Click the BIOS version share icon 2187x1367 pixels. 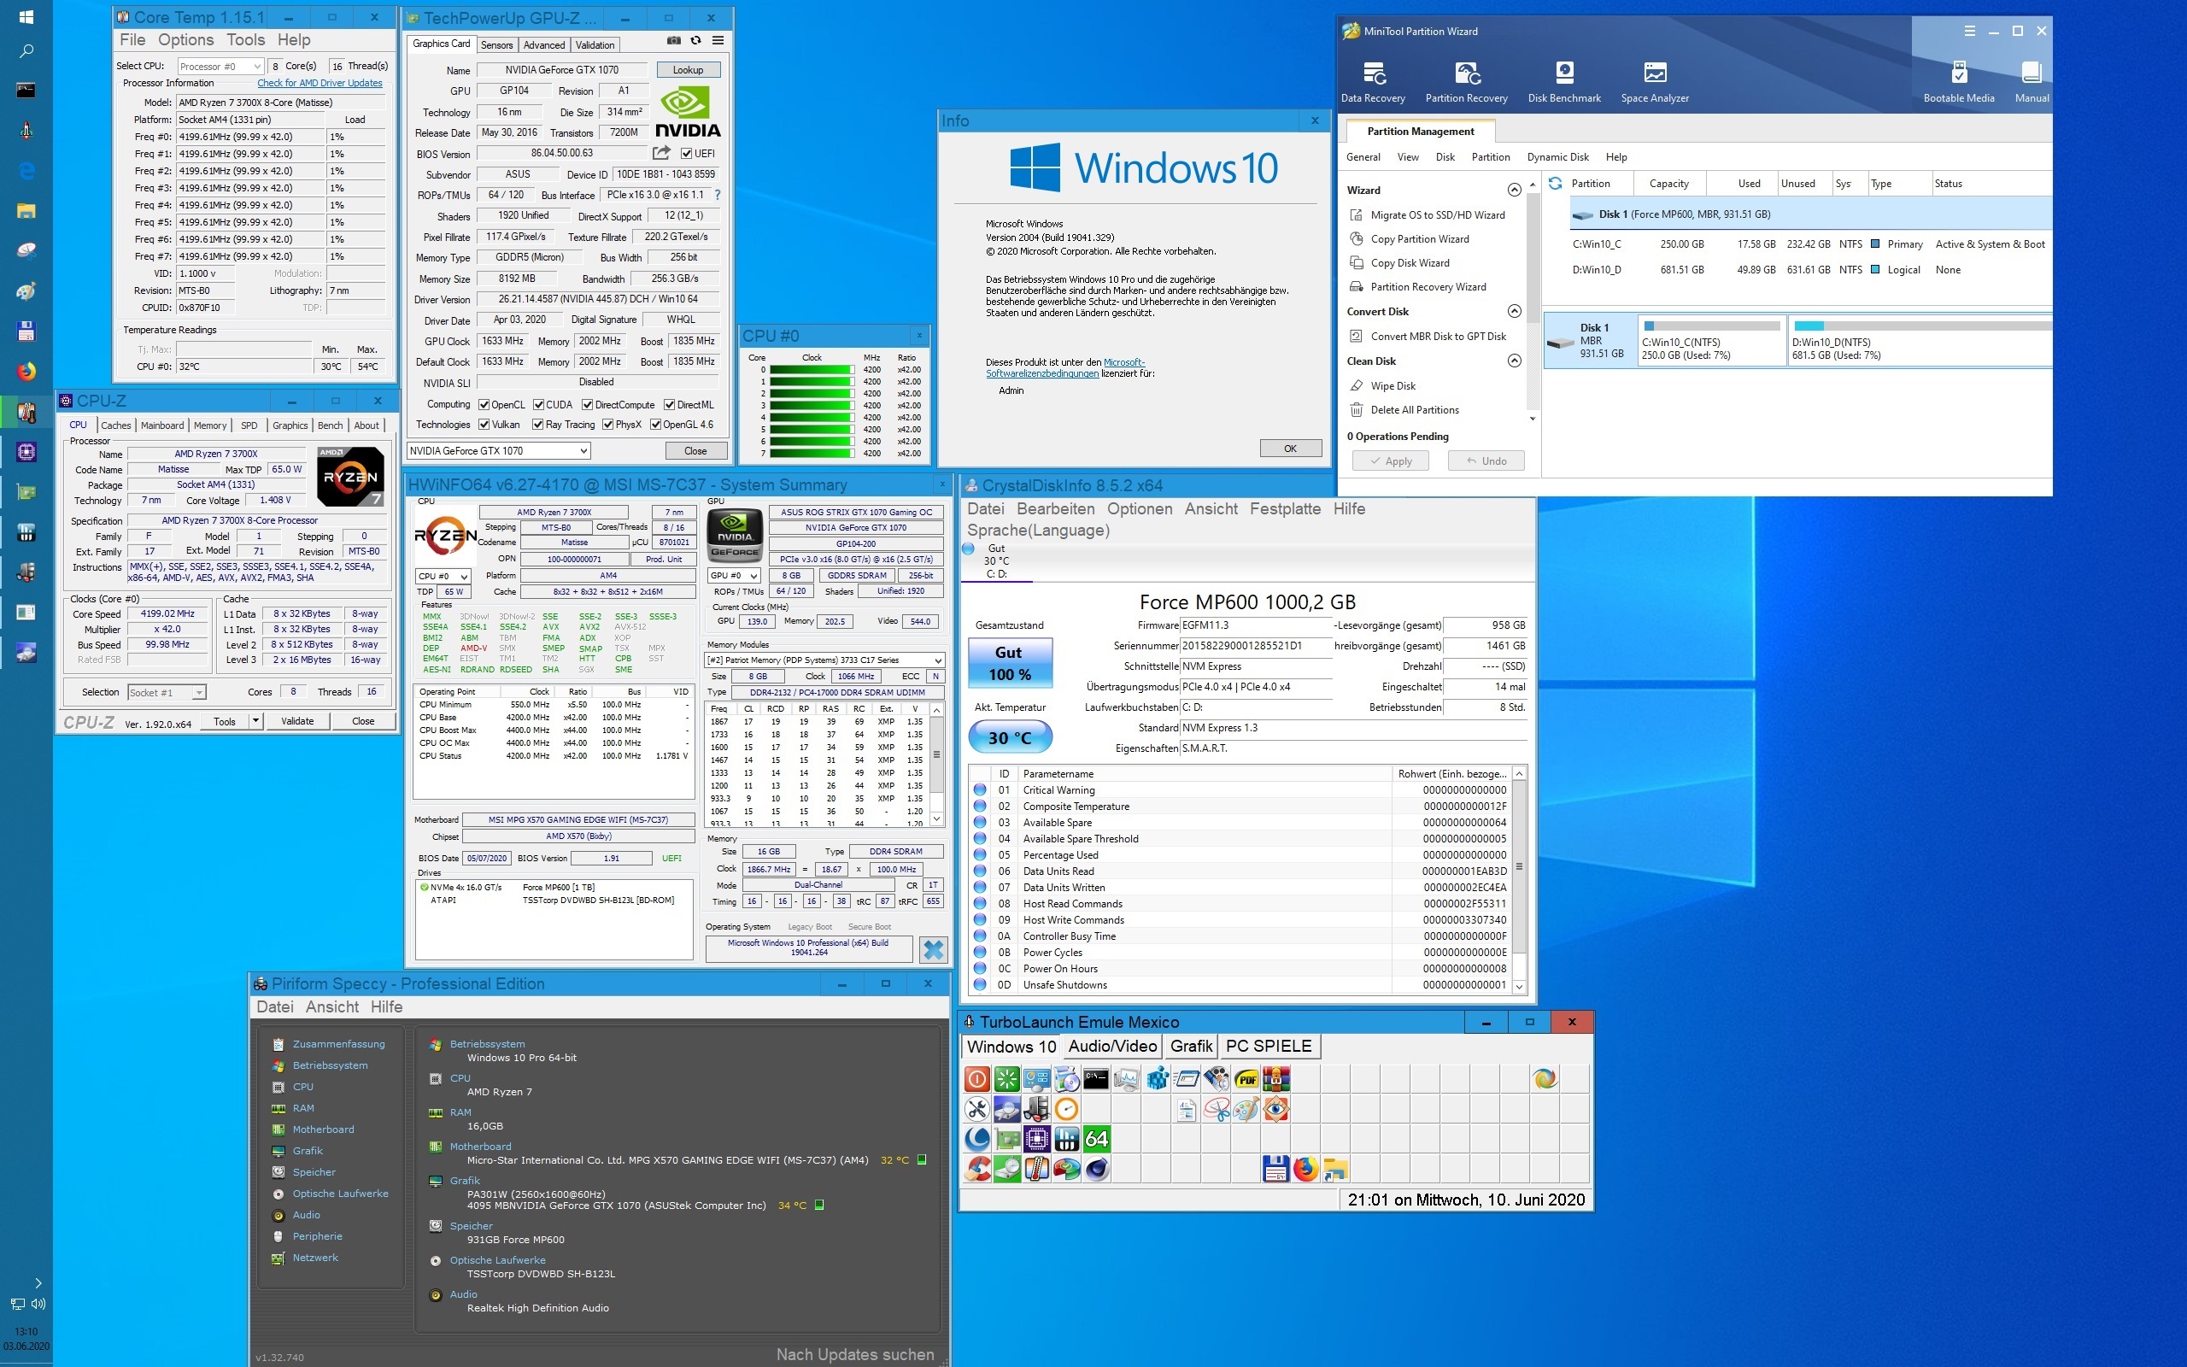point(661,153)
